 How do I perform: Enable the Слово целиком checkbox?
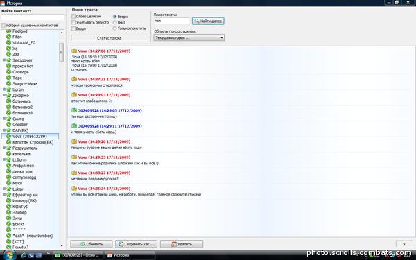73,16
